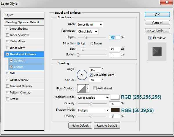174x137 pixels.
Task: Enable the Drop Shadow checkbox
Action: (x=8, y=28)
